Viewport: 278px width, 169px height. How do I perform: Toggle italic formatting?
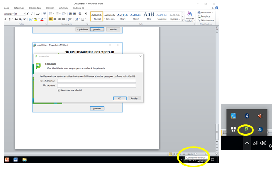click(5, 19)
